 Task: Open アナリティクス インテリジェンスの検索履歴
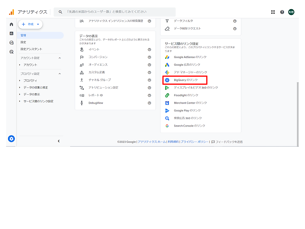(116, 21)
